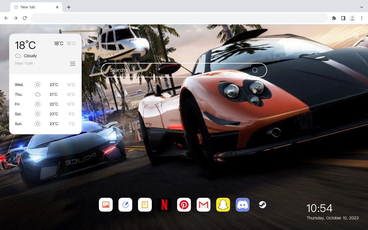Image resolution: width=368 pixels, height=230 pixels.
Task: Select the Sat. forecast day label
Action: [18, 114]
